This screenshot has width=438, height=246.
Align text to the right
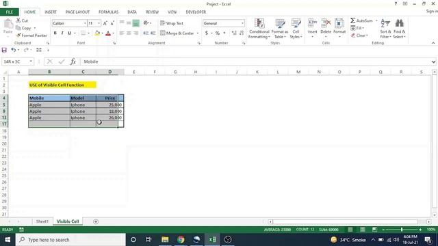136,33
